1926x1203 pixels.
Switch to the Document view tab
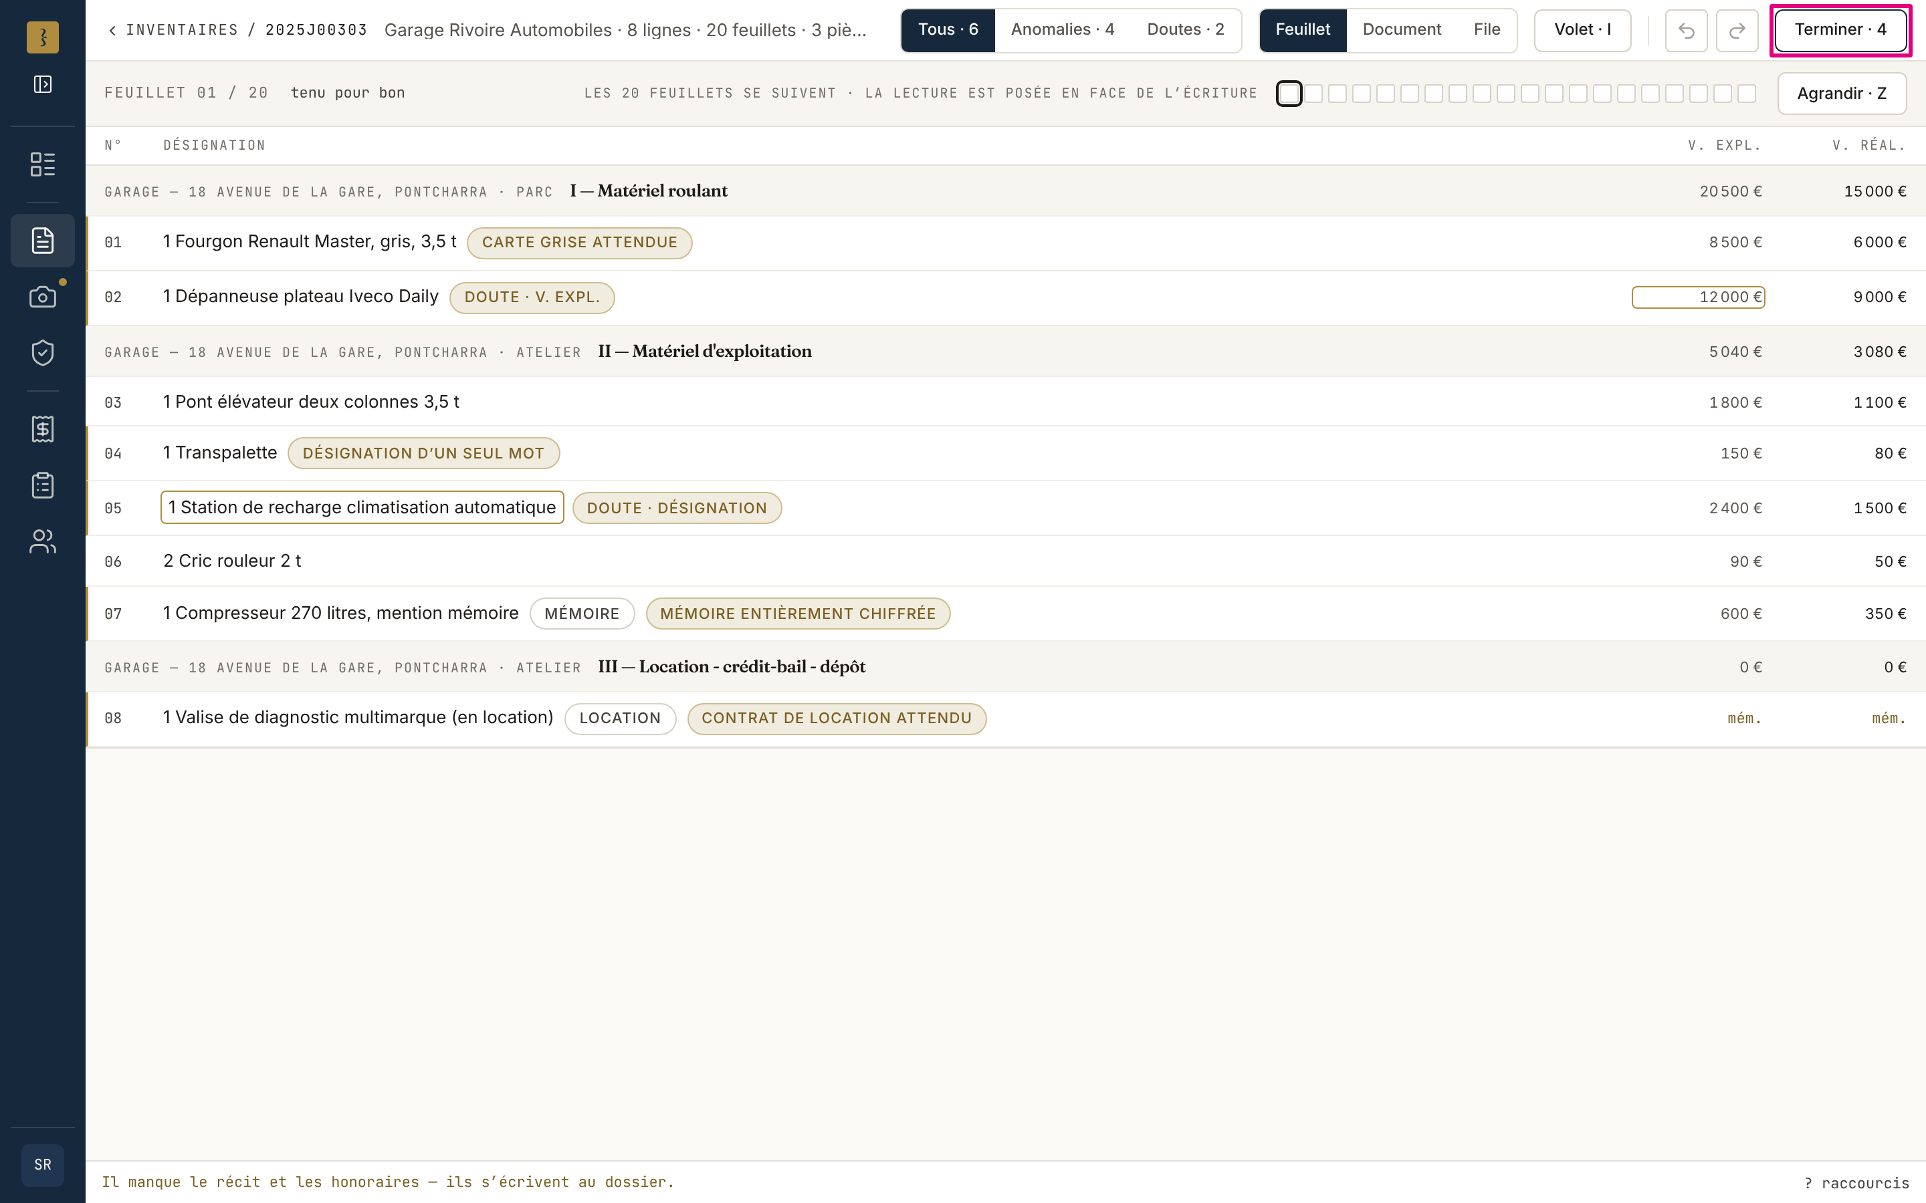coord(1401,30)
